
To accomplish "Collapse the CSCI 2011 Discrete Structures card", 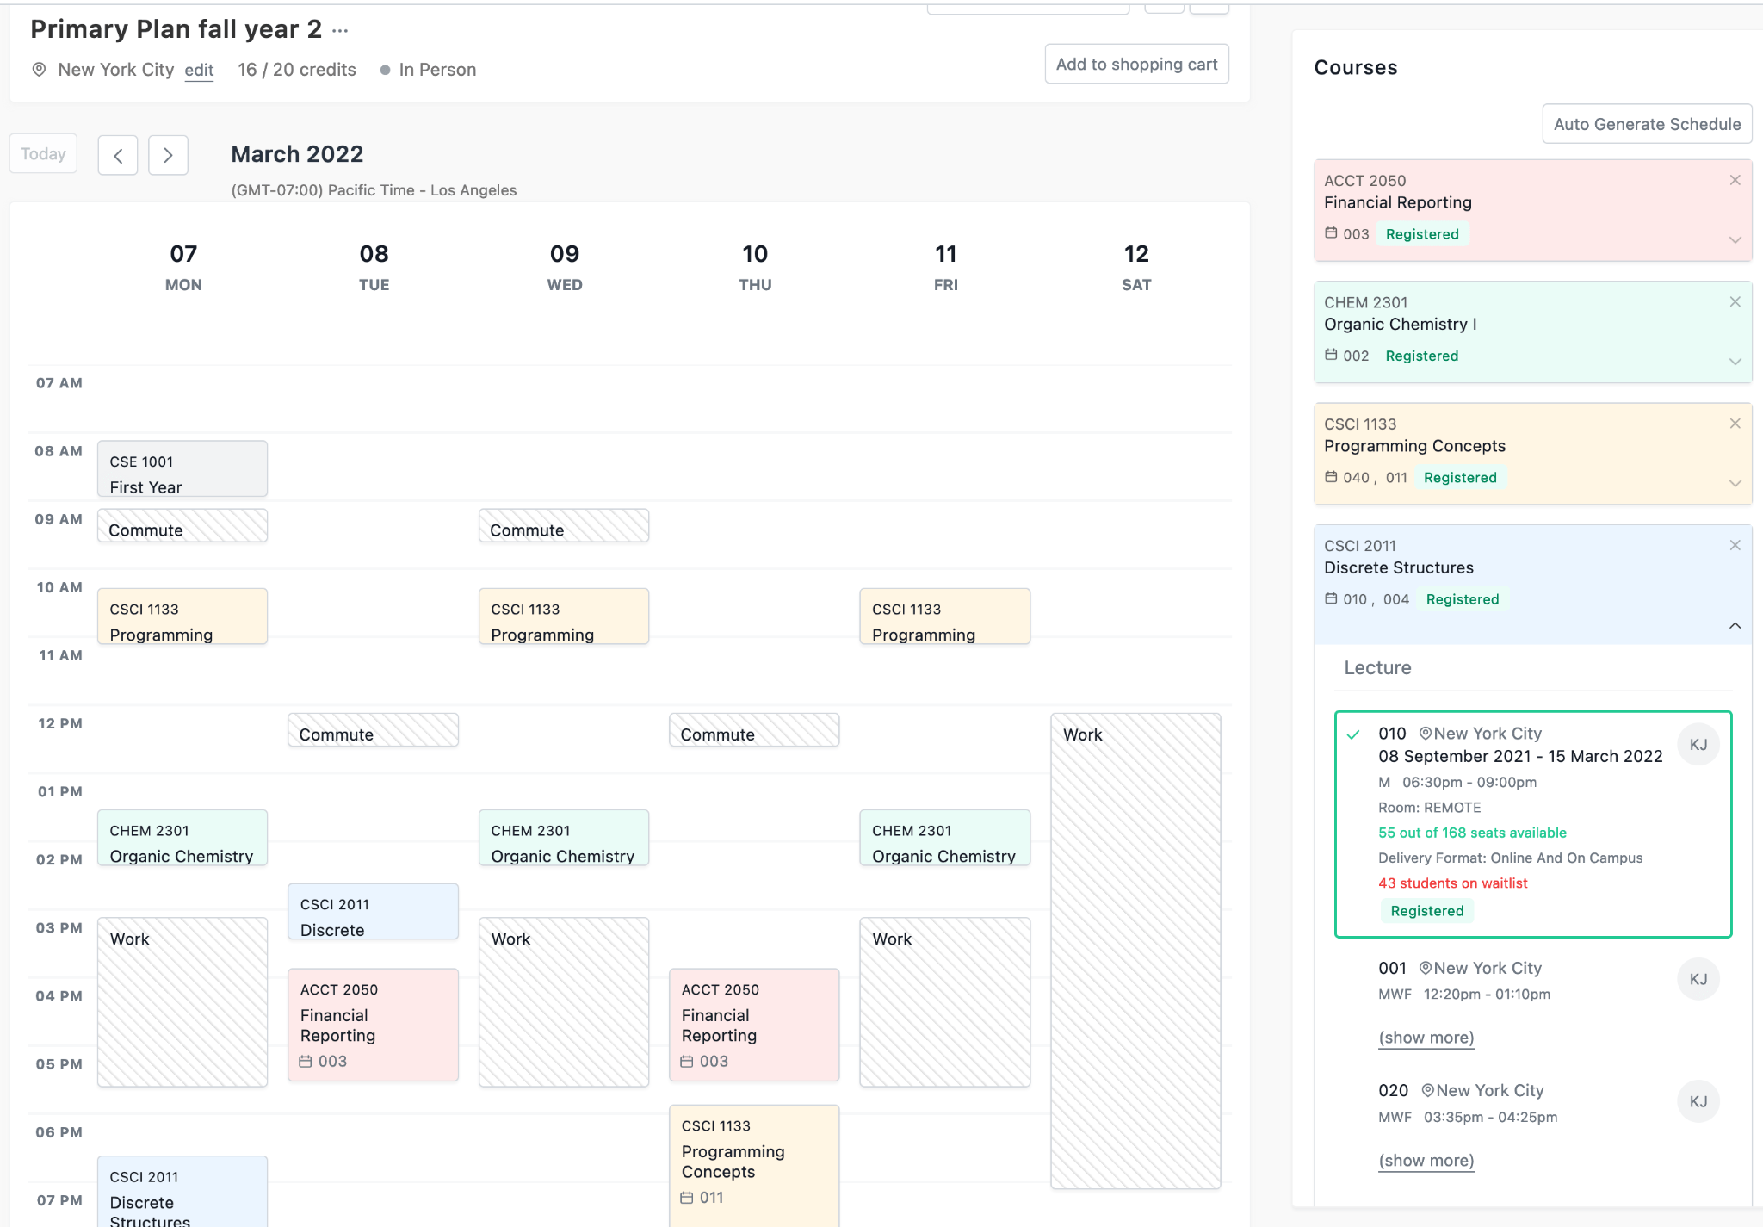I will point(1735,626).
